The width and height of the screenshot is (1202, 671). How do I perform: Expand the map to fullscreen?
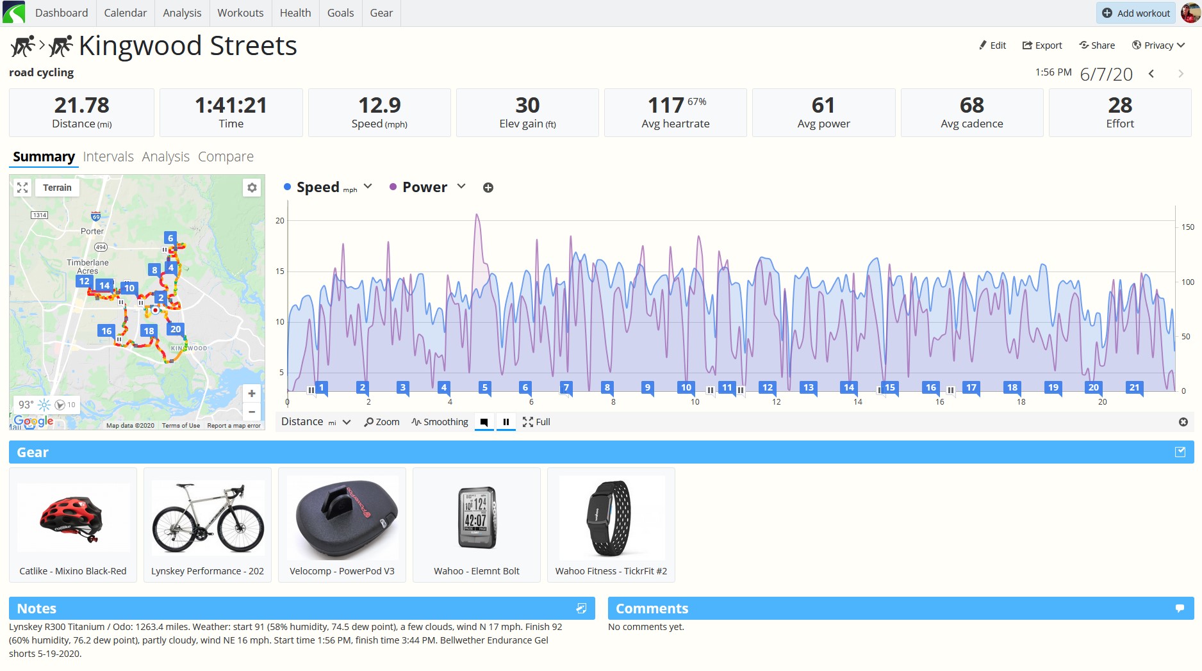[22, 188]
